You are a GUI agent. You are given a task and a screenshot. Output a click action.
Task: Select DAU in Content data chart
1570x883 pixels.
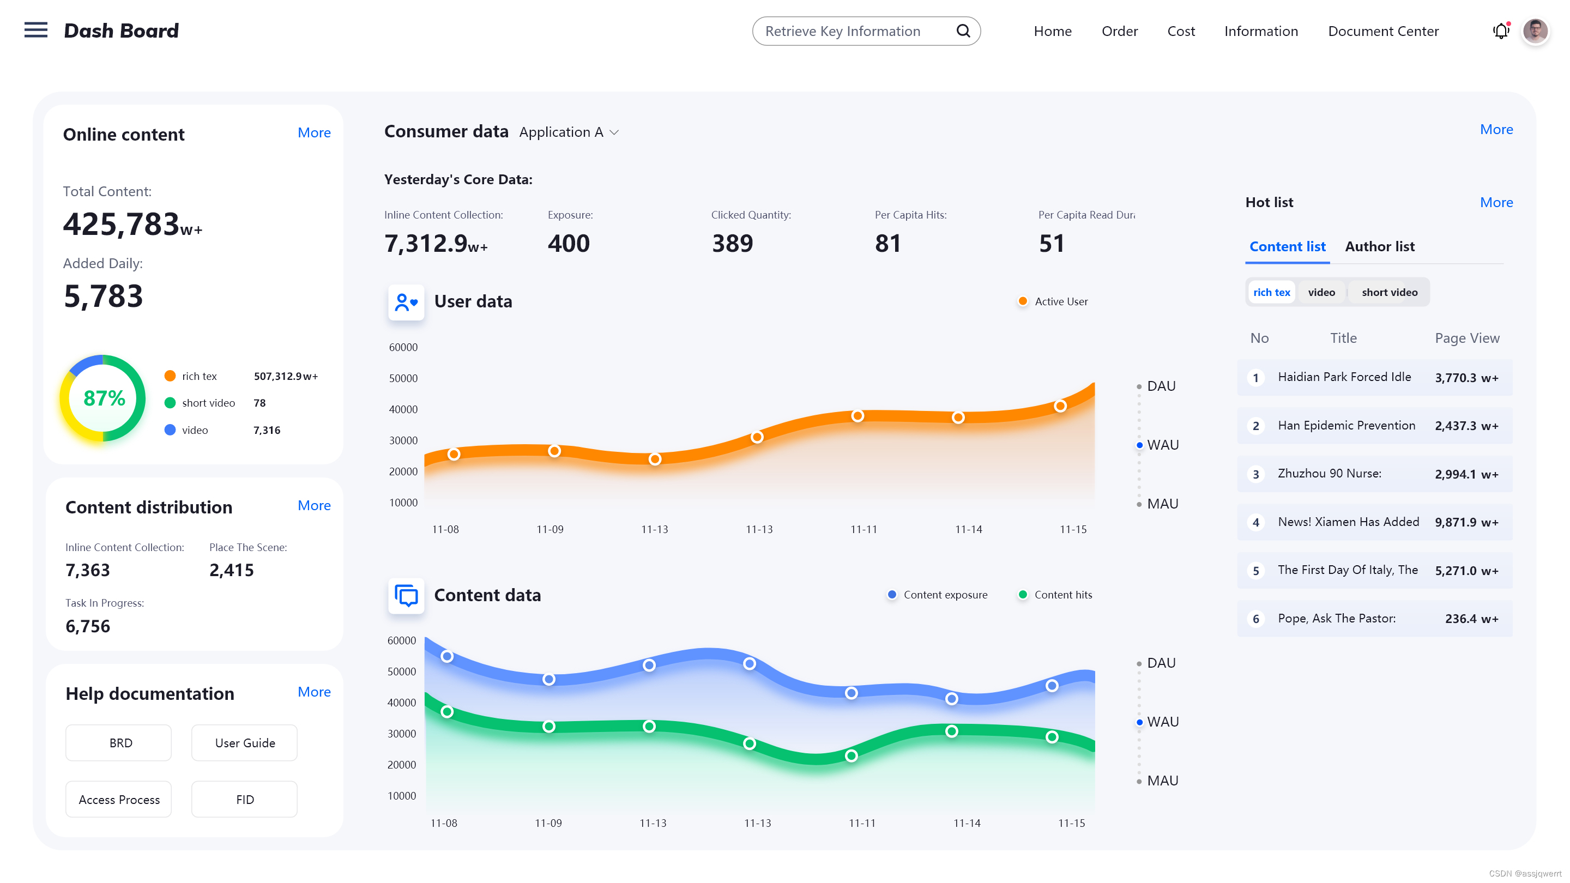(x=1161, y=663)
